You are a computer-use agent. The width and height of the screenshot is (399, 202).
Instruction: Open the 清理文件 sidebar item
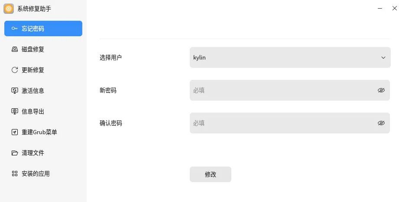(x=43, y=153)
